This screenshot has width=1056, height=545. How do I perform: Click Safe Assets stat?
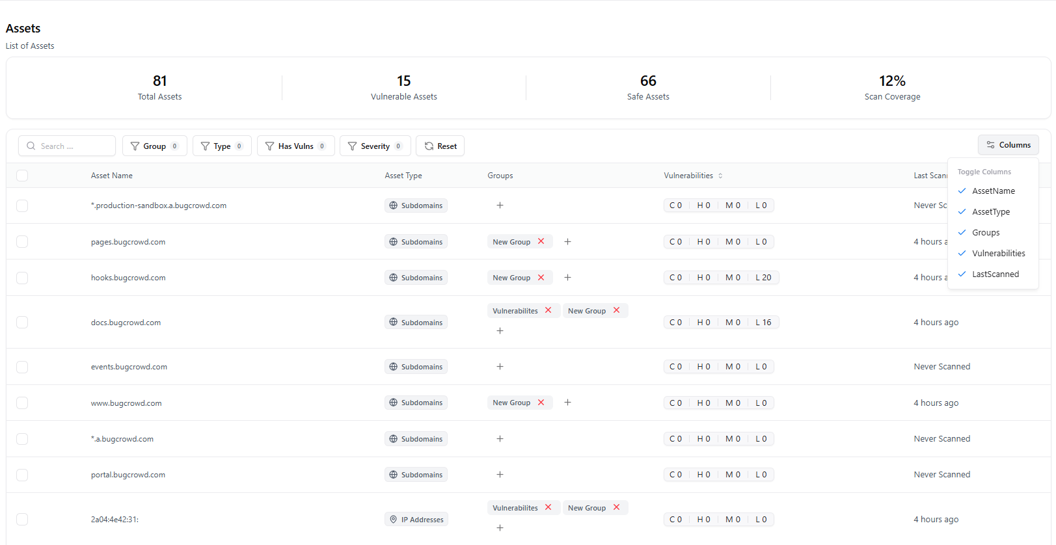point(648,88)
